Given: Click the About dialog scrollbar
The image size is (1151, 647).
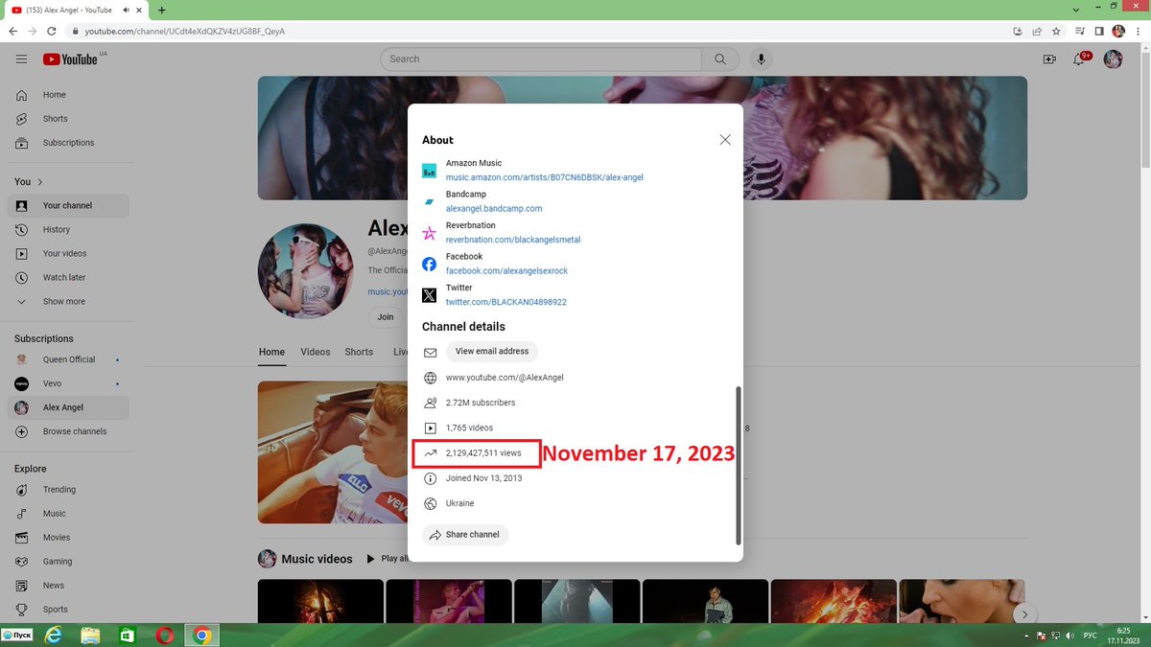Looking at the screenshot, I should pyautogui.click(x=738, y=465).
